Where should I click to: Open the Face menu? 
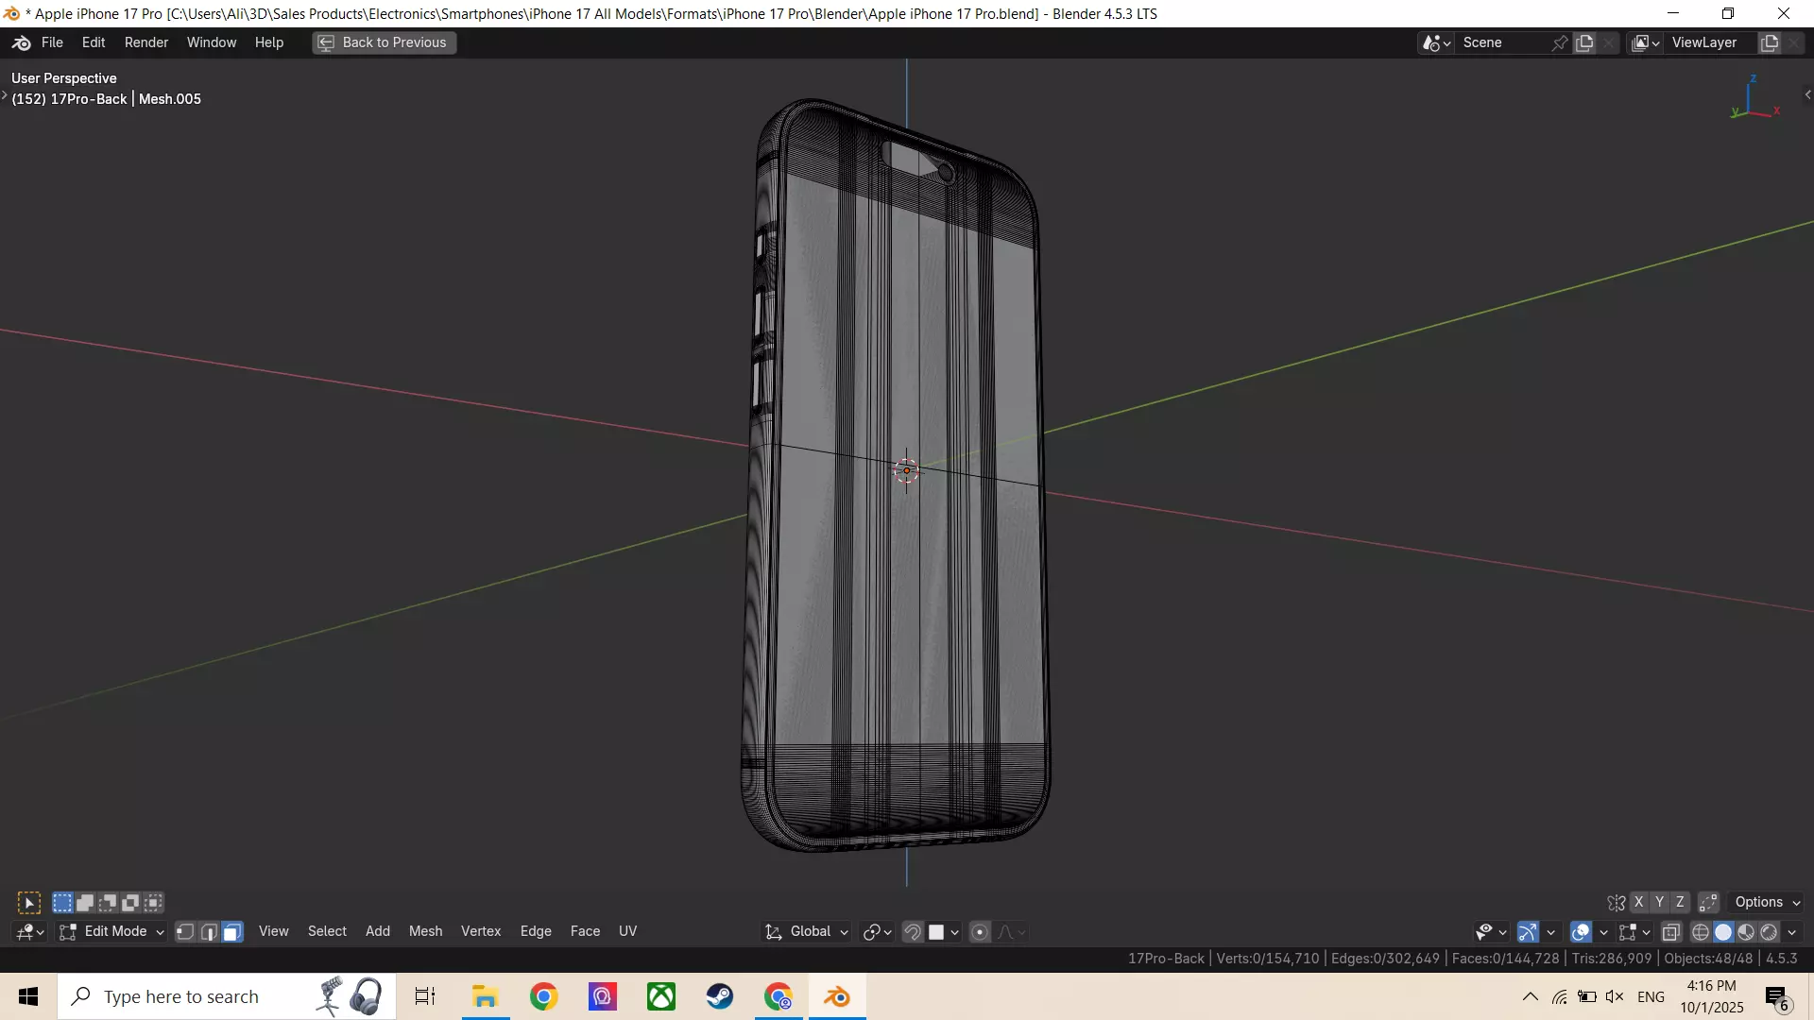585,931
